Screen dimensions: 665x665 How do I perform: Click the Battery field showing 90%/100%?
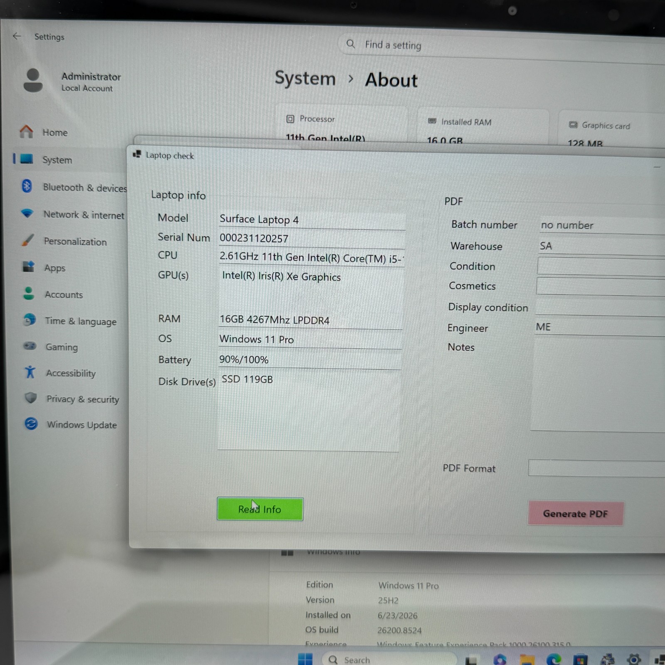[310, 360]
